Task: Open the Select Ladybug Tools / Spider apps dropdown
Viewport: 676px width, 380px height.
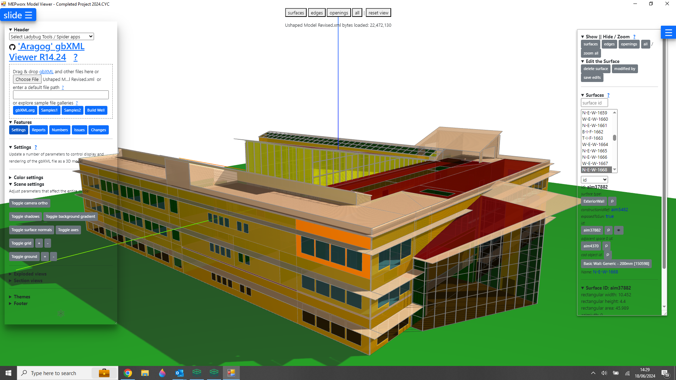Action: point(51,36)
